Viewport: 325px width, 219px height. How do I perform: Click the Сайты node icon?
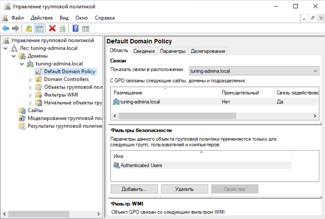pyautogui.click(x=22, y=111)
